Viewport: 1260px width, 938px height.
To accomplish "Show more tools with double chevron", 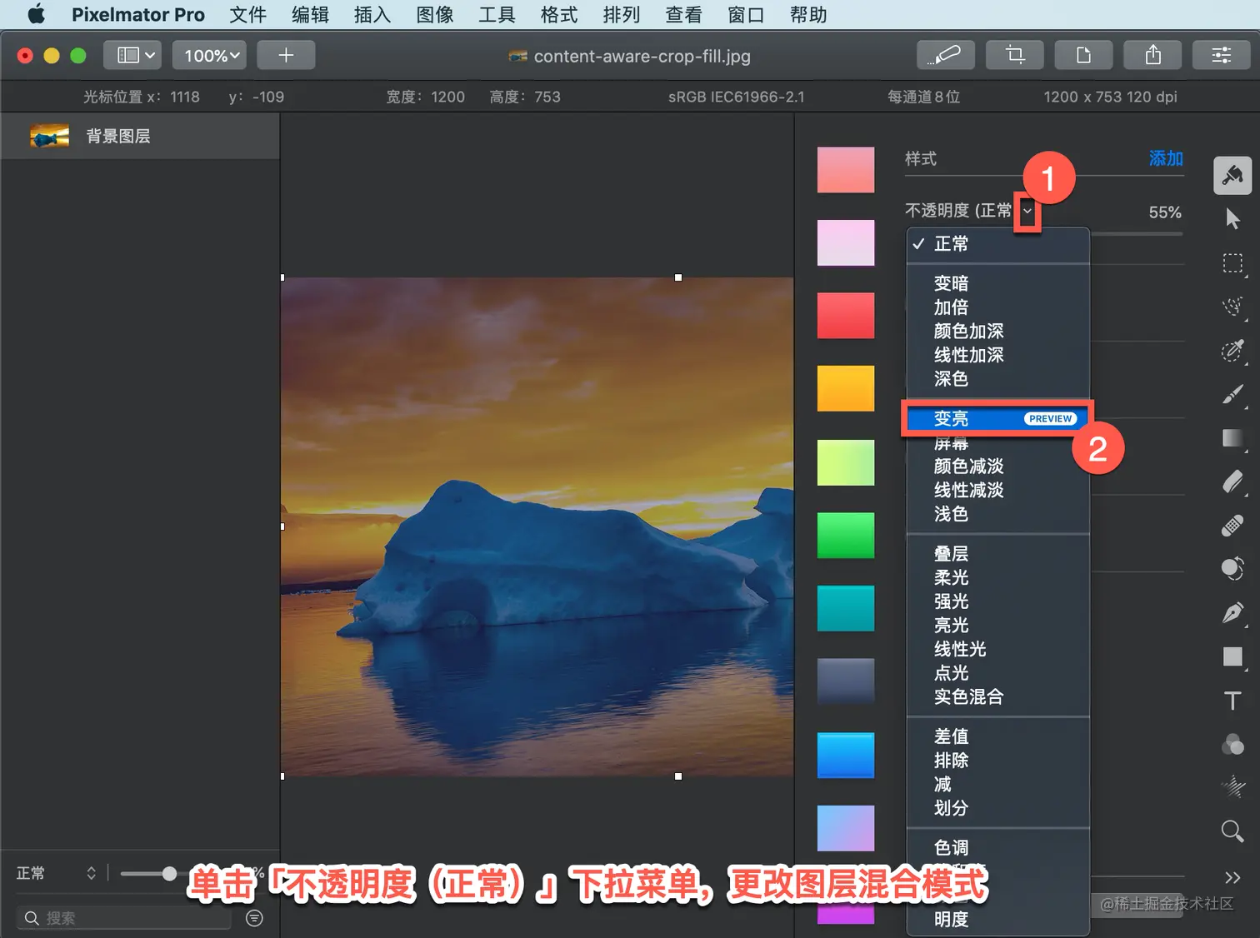I will 1232,877.
